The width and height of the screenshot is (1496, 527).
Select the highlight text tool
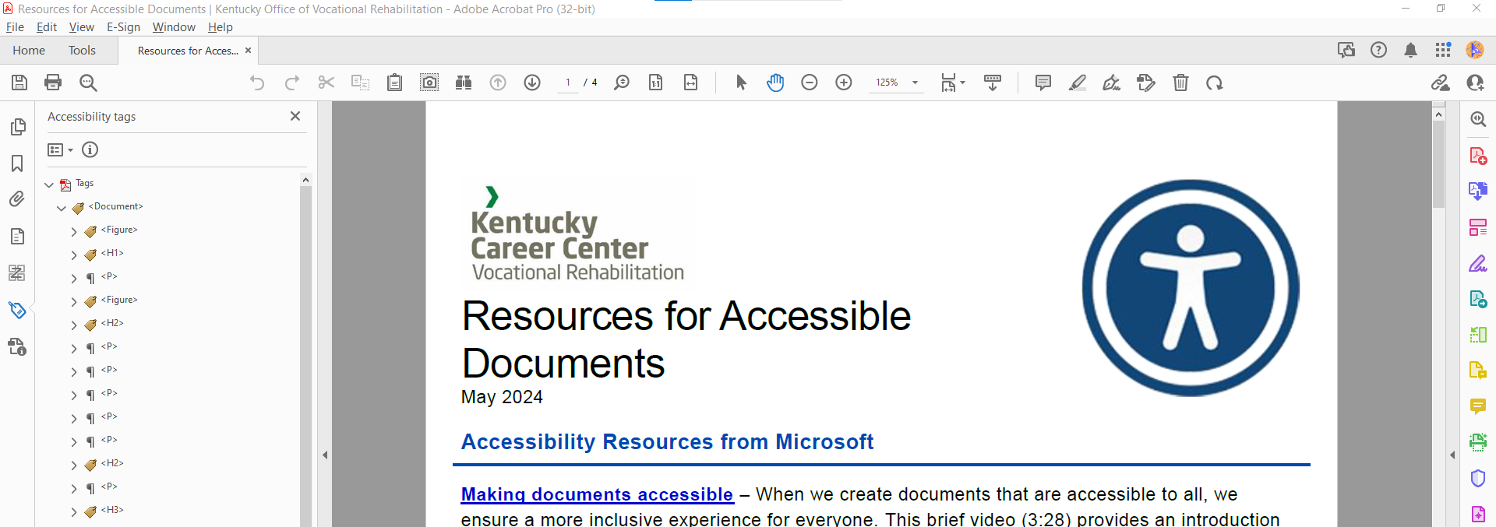click(x=1078, y=83)
